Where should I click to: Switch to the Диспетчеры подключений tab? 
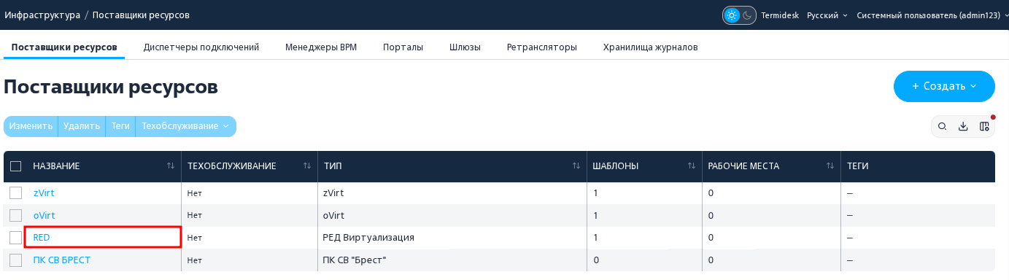click(x=201, y=47)
